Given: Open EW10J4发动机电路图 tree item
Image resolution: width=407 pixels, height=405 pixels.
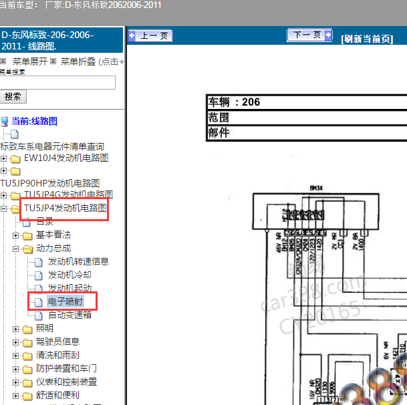Looking at the screenshot, I should (66, 158).
